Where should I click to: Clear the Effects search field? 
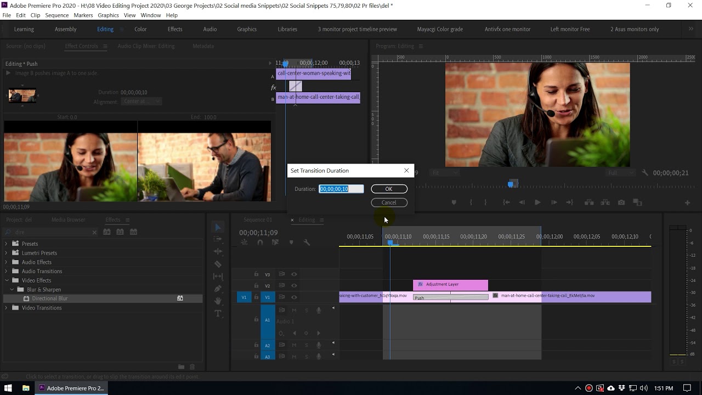pyautogui.click(x=94, y=232)
